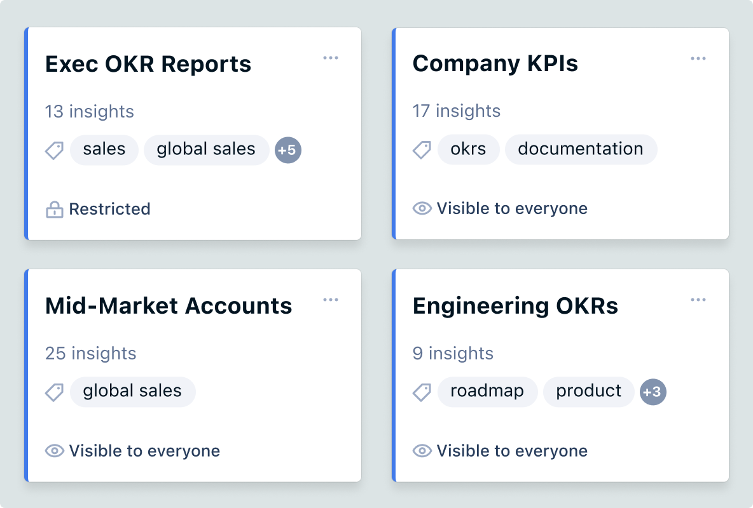Open the Engineering OKRs collection title

pos(515,306)
